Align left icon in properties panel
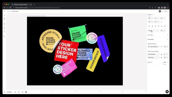 (149, 26)
